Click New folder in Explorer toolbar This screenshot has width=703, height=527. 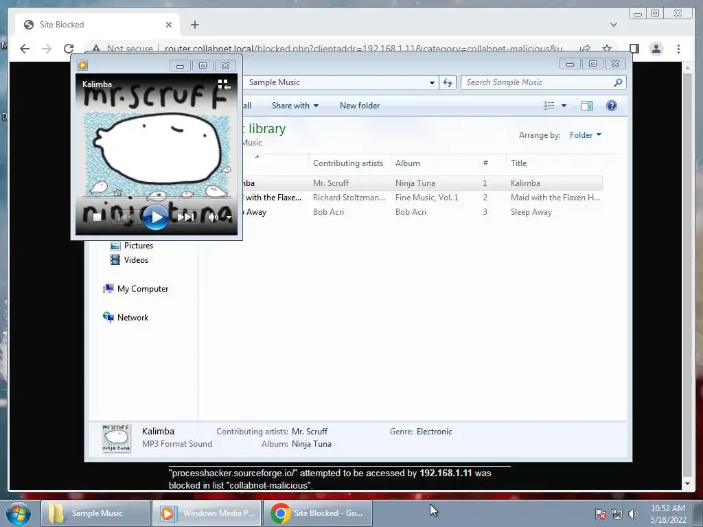coord(360,106)
